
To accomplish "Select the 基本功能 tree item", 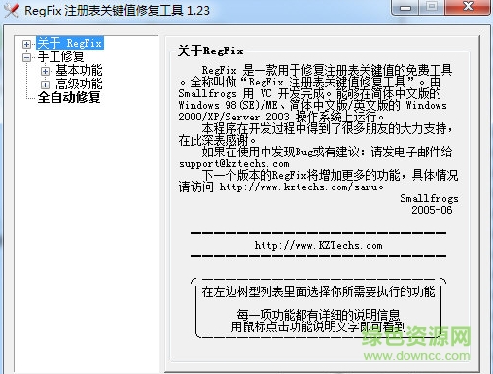I will [x=79, y=70].
